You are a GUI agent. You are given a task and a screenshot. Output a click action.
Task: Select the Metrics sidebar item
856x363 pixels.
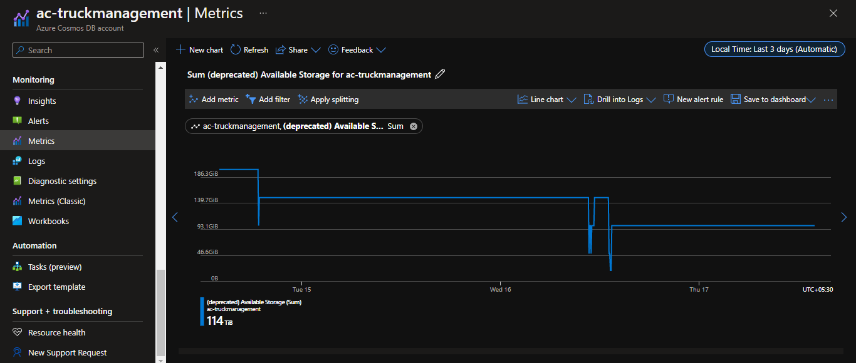pyautogui.click(x=78, y=141)
